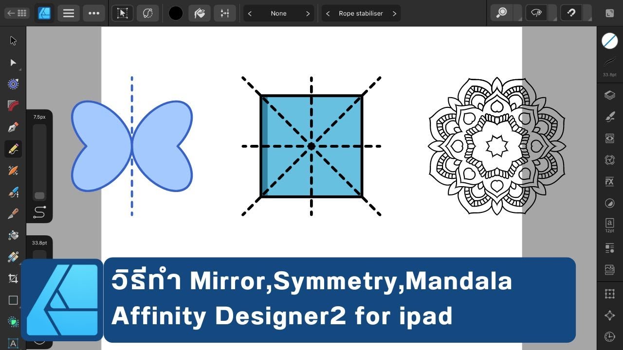623x350 pixels.
Task: Select the red Corner tool
Action: (x=13, y=105)
